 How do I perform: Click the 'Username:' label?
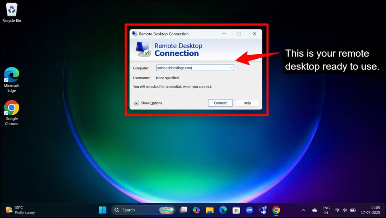click(141, 78)
